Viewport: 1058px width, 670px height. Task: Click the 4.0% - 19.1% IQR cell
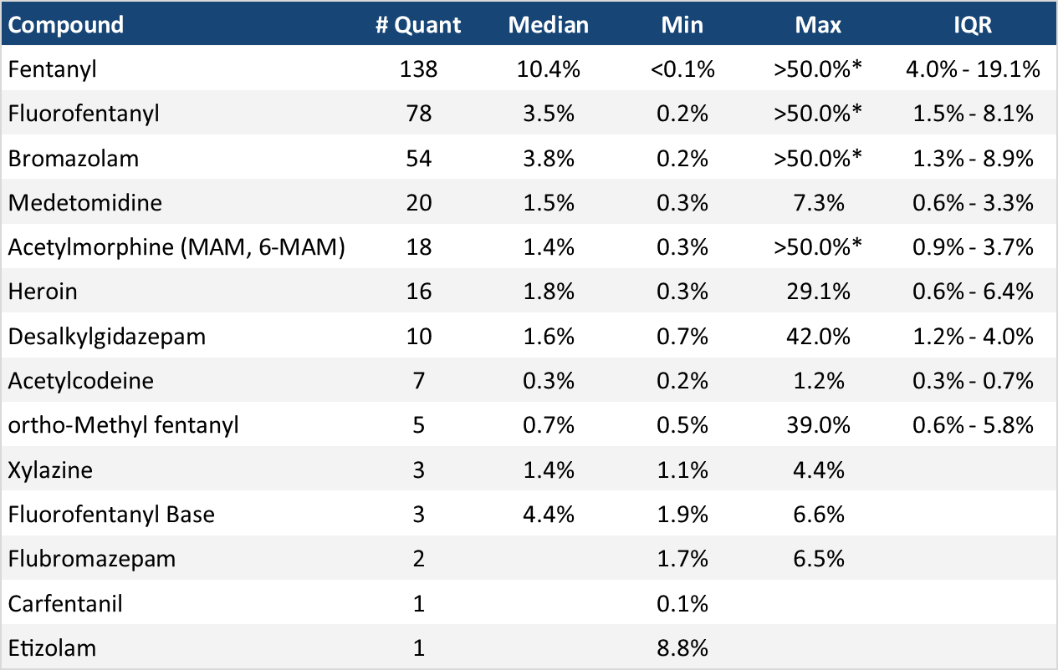972,69
